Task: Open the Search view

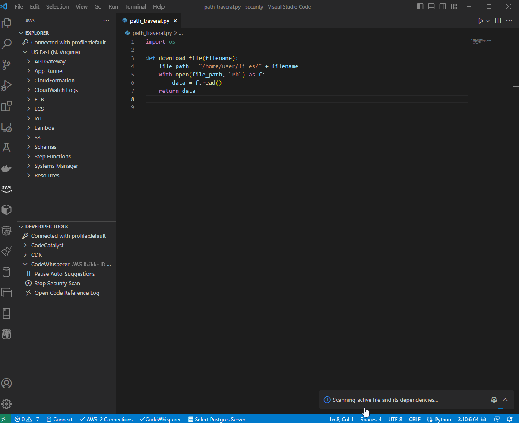Action: [6, 44]
